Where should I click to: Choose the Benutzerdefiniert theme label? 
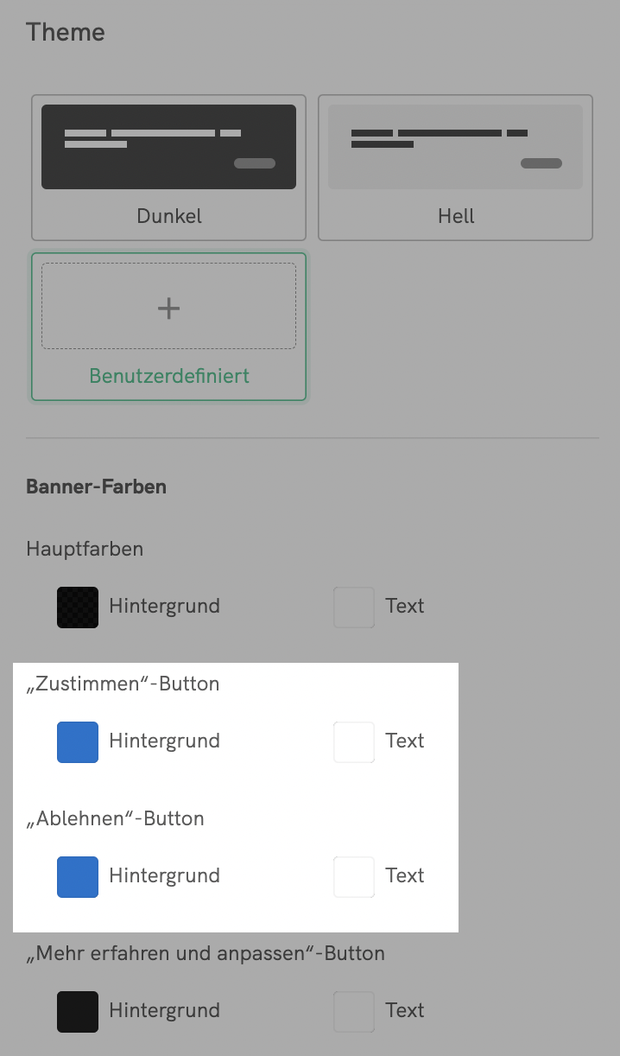coord(169,376)
